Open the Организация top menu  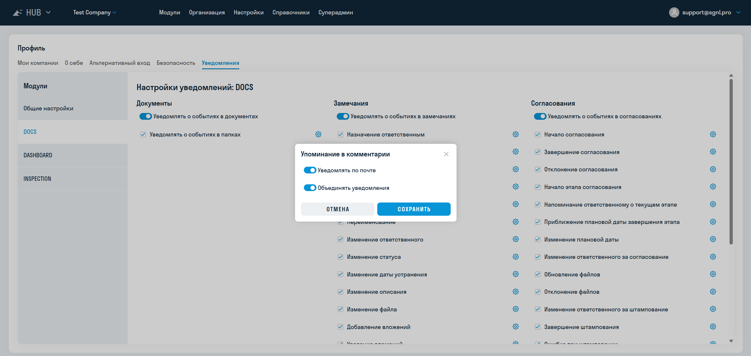(207, 13)
